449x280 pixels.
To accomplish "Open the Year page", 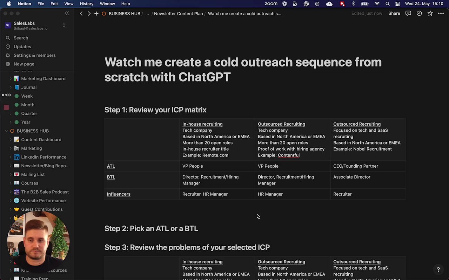I will pos(26,122).
